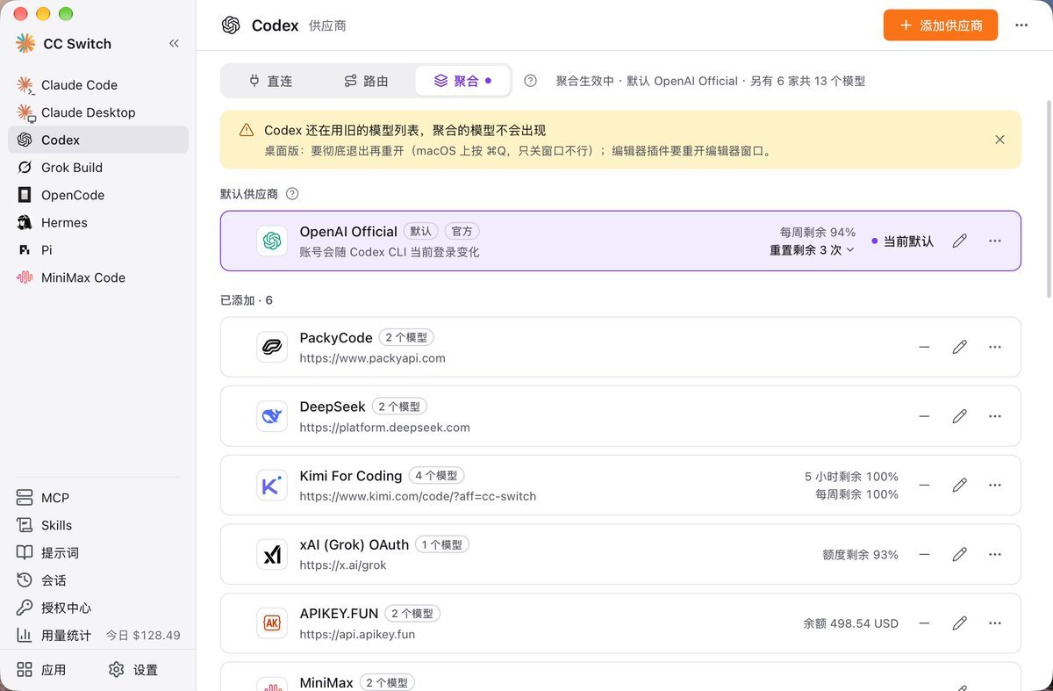Click the 默认 badge on OpenAI Official
This screenshot has height=691, width=1053.
click(421, 232)
